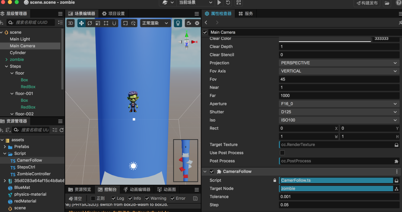Viewport: 402px width, 212px height.
Task: Open the 层级管理器 panel menu icon
Action: pos(60,14)
